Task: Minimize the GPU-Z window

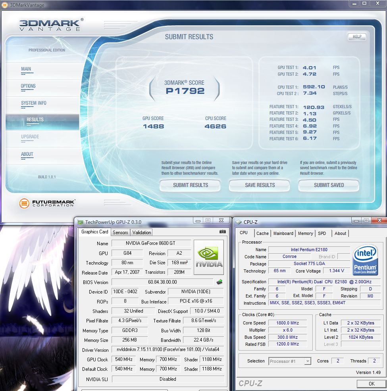Action: click(198, 221)
